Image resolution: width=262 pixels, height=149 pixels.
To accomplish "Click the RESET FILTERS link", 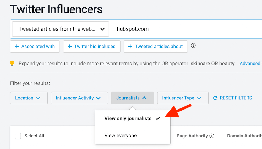I will (236, 98).
